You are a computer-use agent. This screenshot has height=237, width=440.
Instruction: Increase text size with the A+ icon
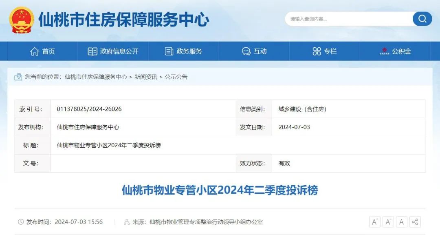click(375, 221)
